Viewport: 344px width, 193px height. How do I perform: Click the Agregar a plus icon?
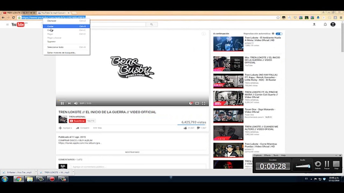60,128
